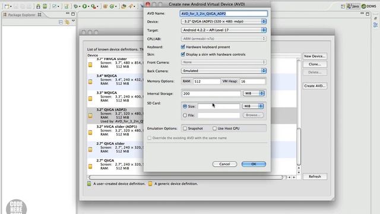This screenshot has height=214, width=380.
Task: Click the Debug bug toolbar icon
Action: 76,7
